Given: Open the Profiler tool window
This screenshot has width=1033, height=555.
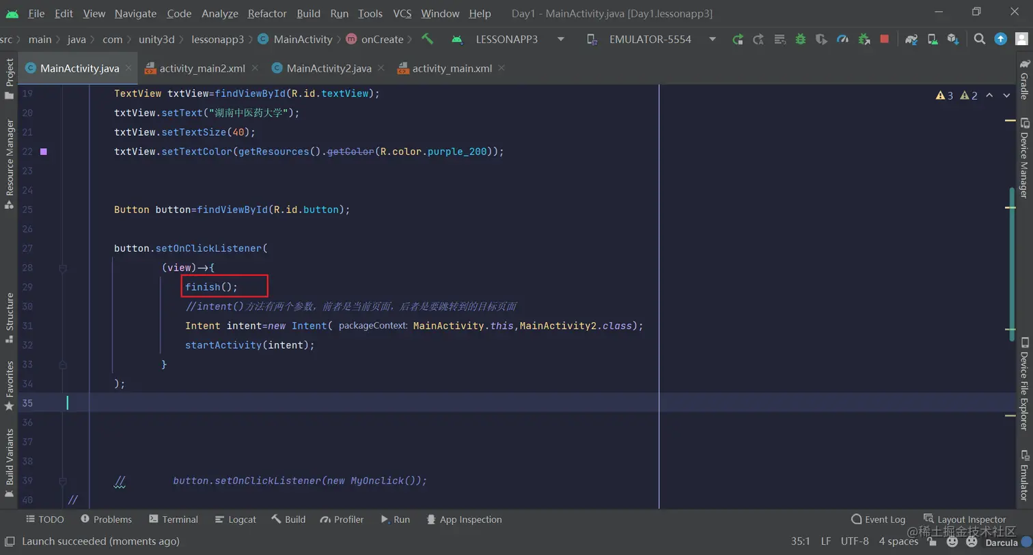Looking at the screenshot, I should 342,520.
